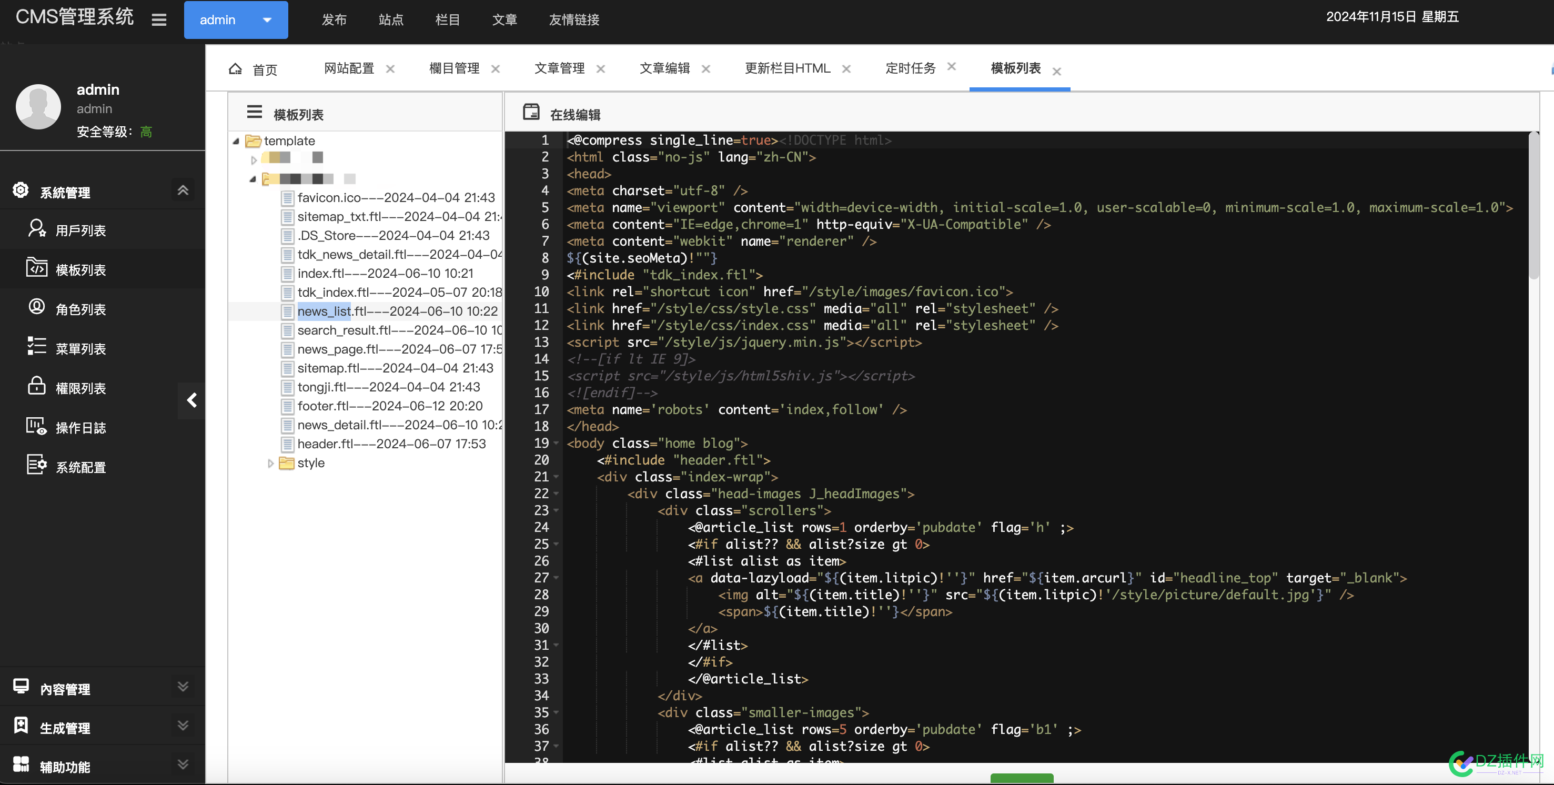Click the 系统管理 gear icon

pos(21,190)
